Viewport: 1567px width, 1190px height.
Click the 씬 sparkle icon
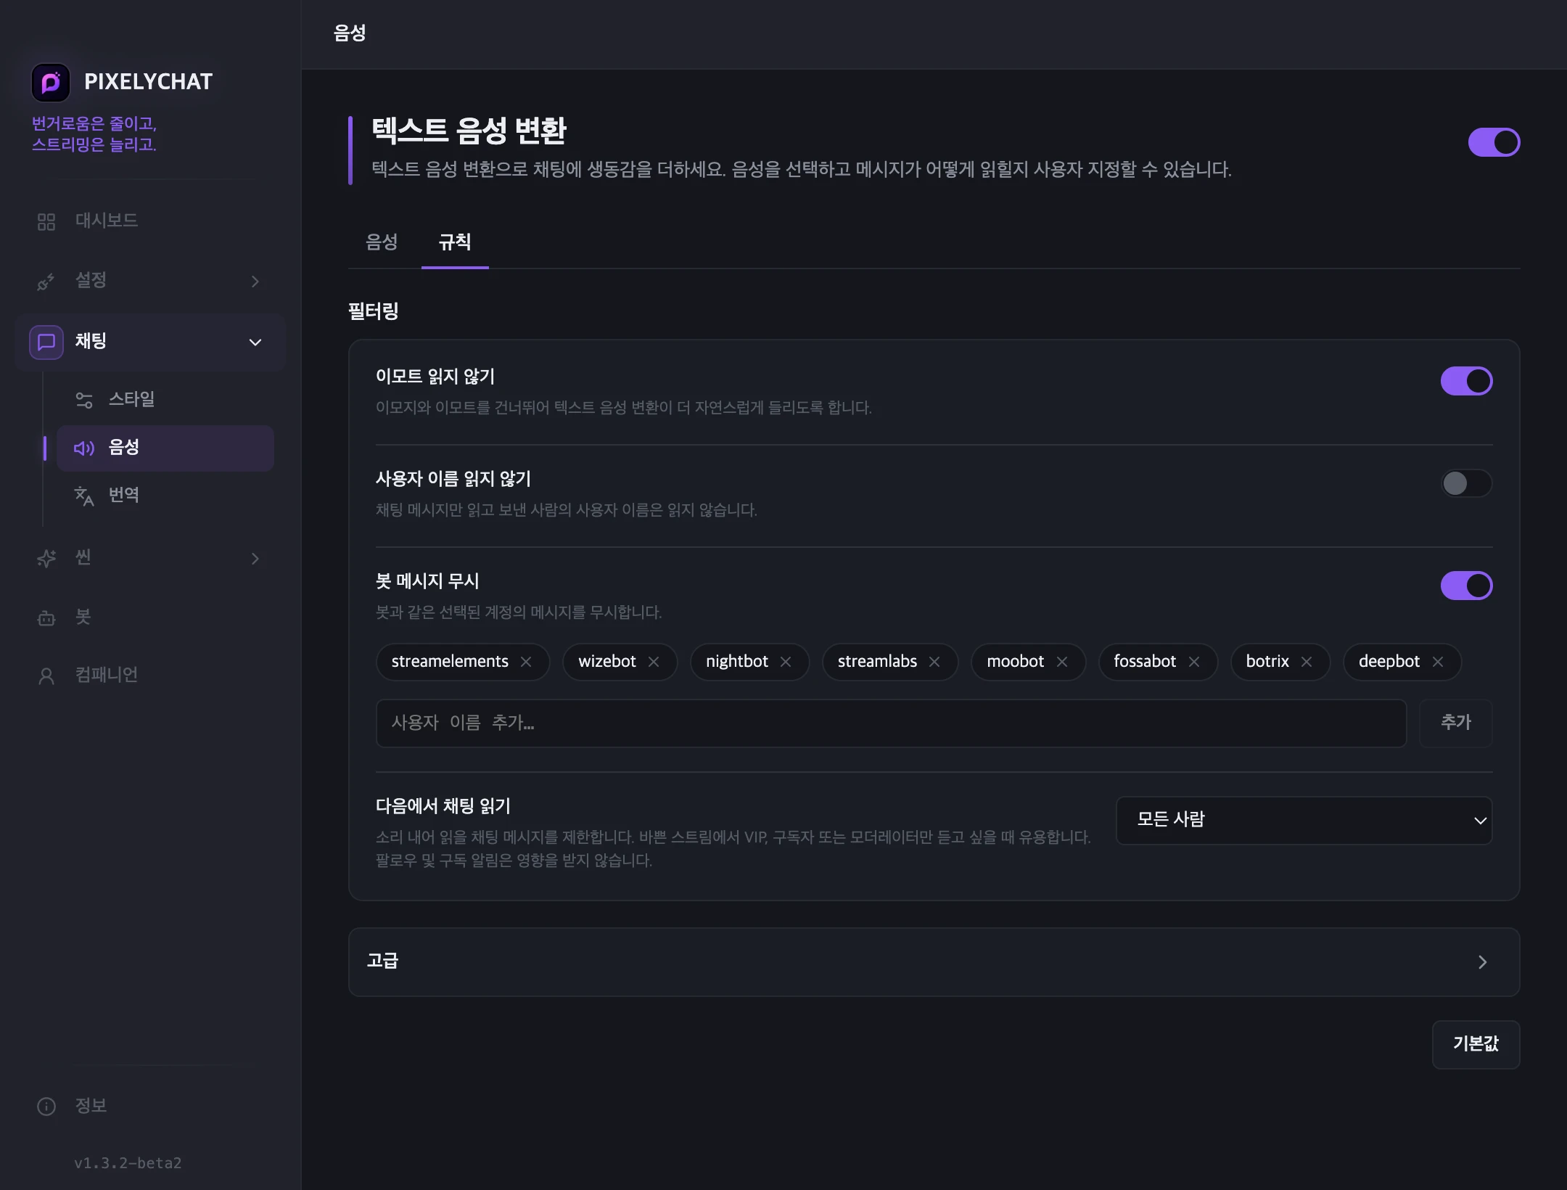pos(46,558)
